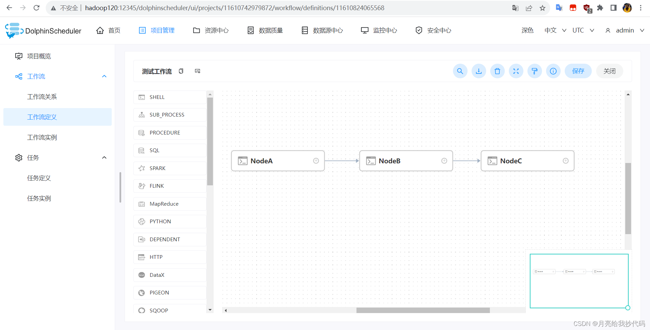Open the admin user dropdown
Screen dimensions: 650x330
pyautogui.click(x=625, y=30)
